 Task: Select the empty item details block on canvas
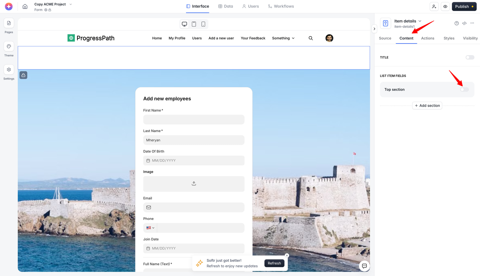point(194,58)
